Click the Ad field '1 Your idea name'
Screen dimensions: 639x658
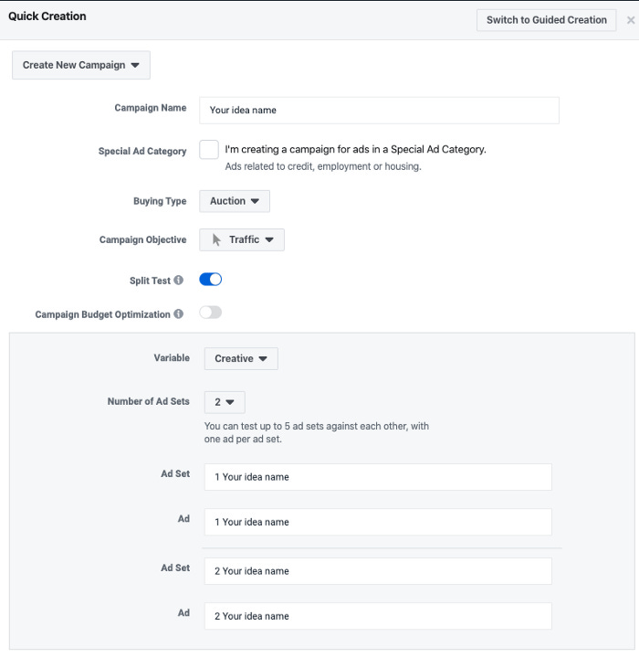coord(378,522)
